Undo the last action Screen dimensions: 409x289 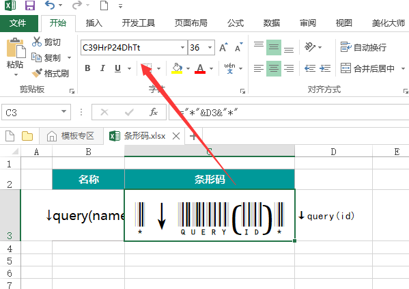(50, 5)
